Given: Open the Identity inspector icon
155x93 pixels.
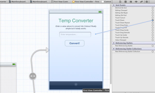Looking at the screenshot, I should click(x=131, y=2).
